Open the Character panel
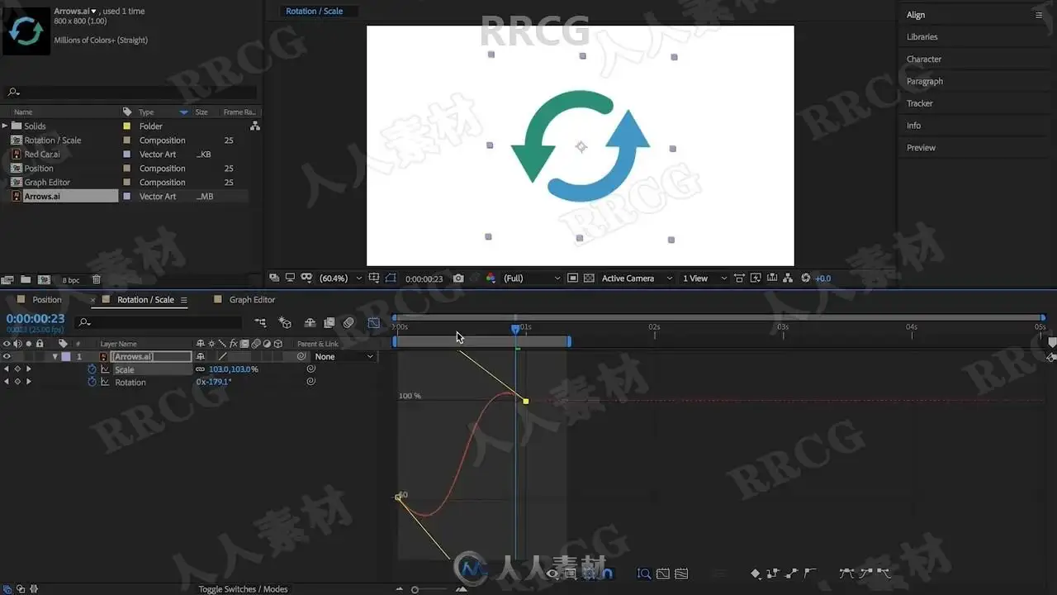The image size is (1057, 595). click(923, 59)
